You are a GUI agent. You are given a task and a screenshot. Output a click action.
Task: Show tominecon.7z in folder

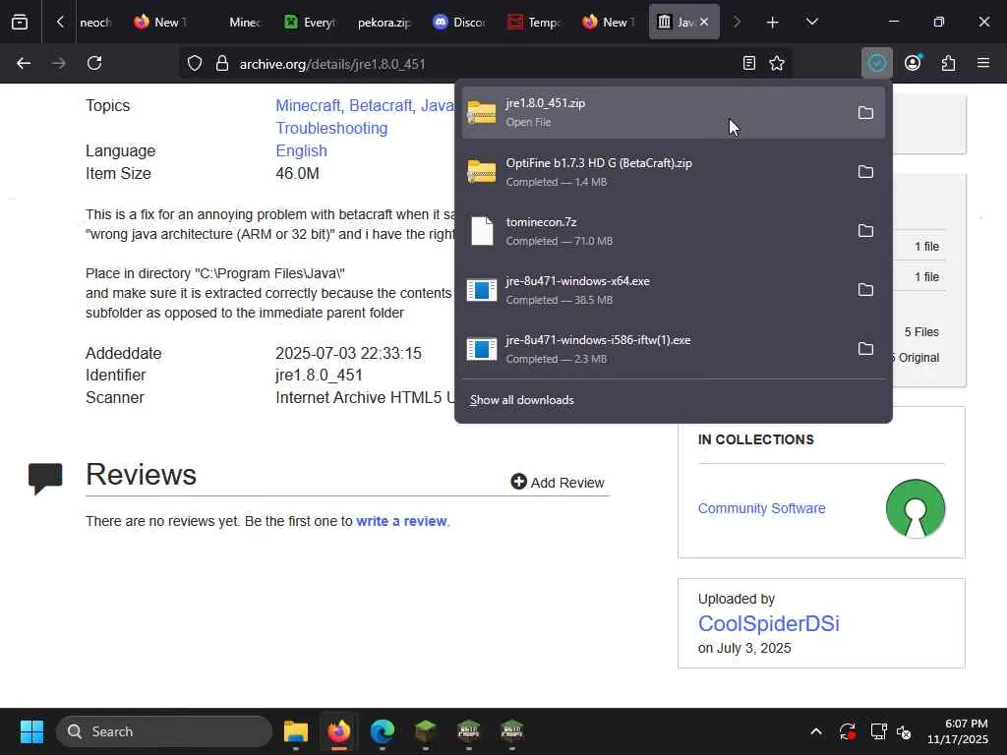point(865,231)
